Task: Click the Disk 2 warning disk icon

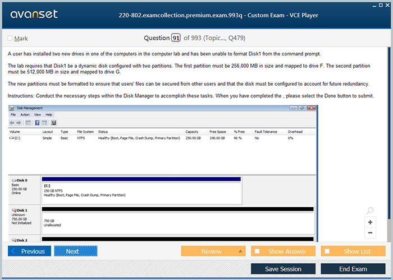Action: tap(14, 240)
